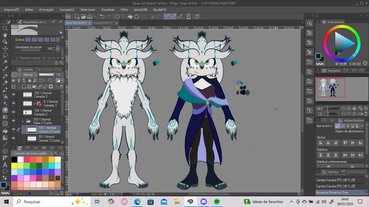Open Conjunto de cores padrão dropdown

(32, 154)
